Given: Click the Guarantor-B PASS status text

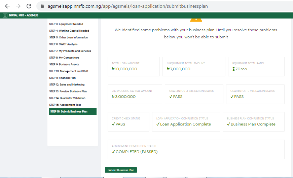Looking at the screenshot, I should [x=239, y=97].
